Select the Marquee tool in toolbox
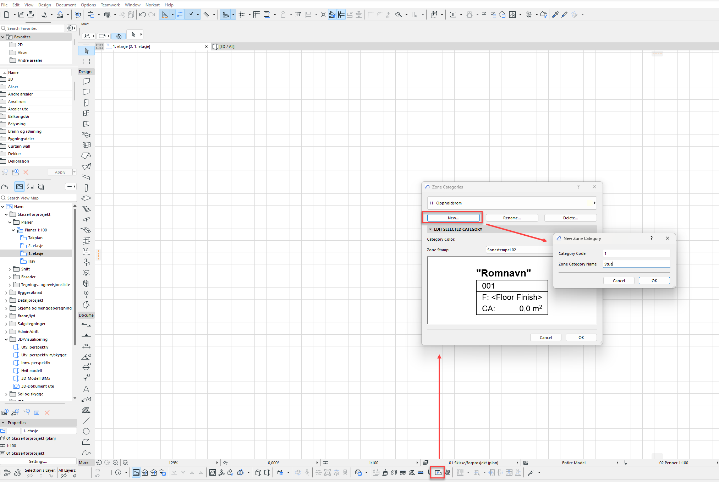 pos(86,61)
